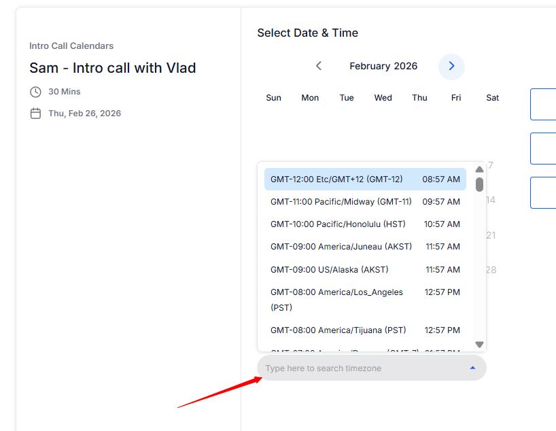Screen dimensions: 556x431
Task: Click the calendar date icon
Action: point(35,114)
